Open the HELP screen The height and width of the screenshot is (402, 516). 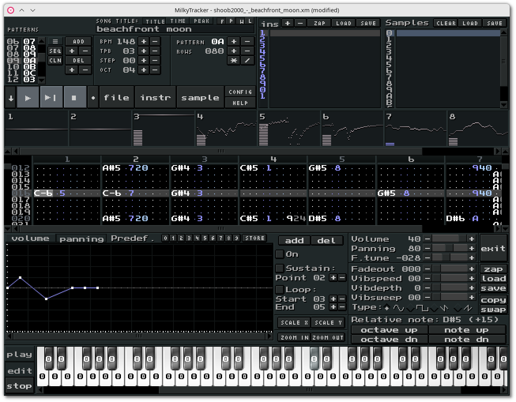pyautogui.click(x=240, y=103)
